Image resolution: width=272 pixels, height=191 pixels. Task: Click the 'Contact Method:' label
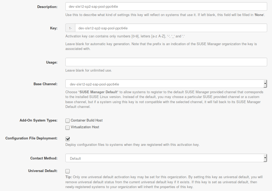pos(44,158)
